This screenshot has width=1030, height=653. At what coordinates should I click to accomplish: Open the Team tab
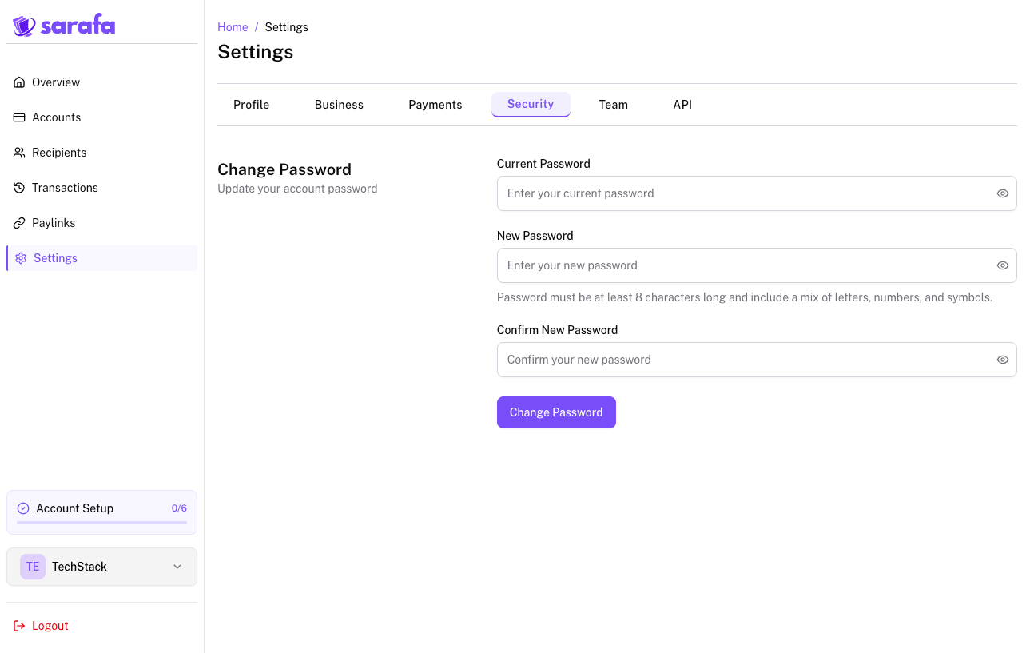pyautogui.click(x=614, y=105)
